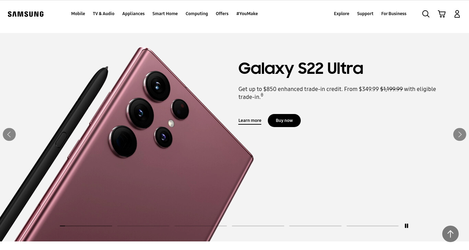The height and width of the screenshot is (250, 469).
Task: Go to the previous carousel slide arrow
Action: tap(9, 134)
